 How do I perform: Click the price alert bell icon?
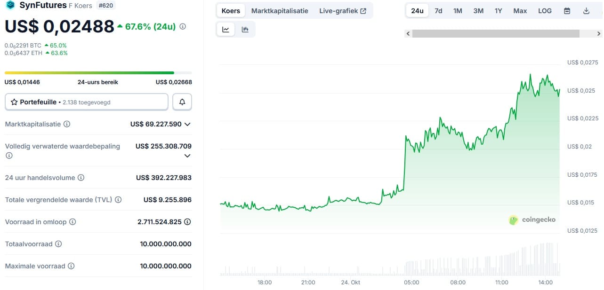click(182, 102)
